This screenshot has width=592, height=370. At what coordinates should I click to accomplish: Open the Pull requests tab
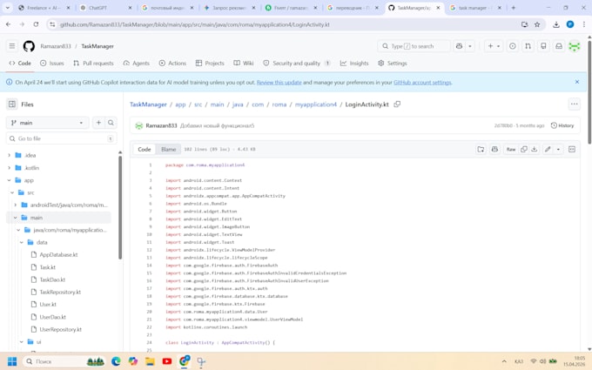tap(93, 63)
